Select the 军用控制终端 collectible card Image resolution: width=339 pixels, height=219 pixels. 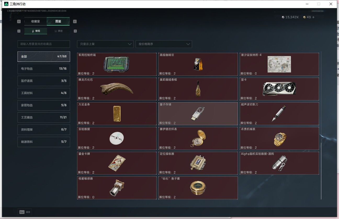coord(117,64)
